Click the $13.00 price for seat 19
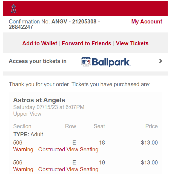 click(149, 163)
